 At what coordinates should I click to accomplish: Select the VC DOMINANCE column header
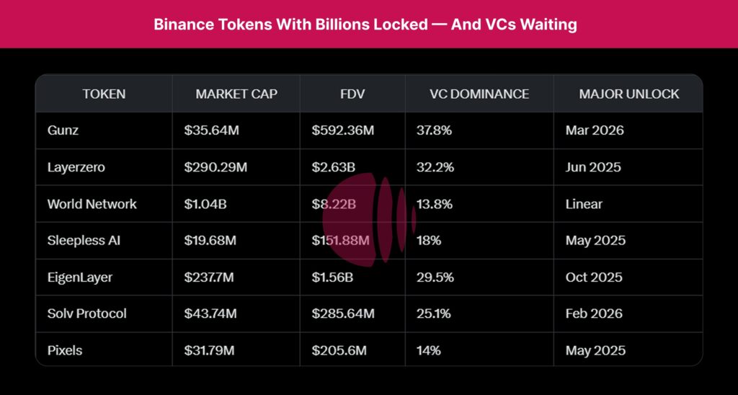(x=479, y=94)
